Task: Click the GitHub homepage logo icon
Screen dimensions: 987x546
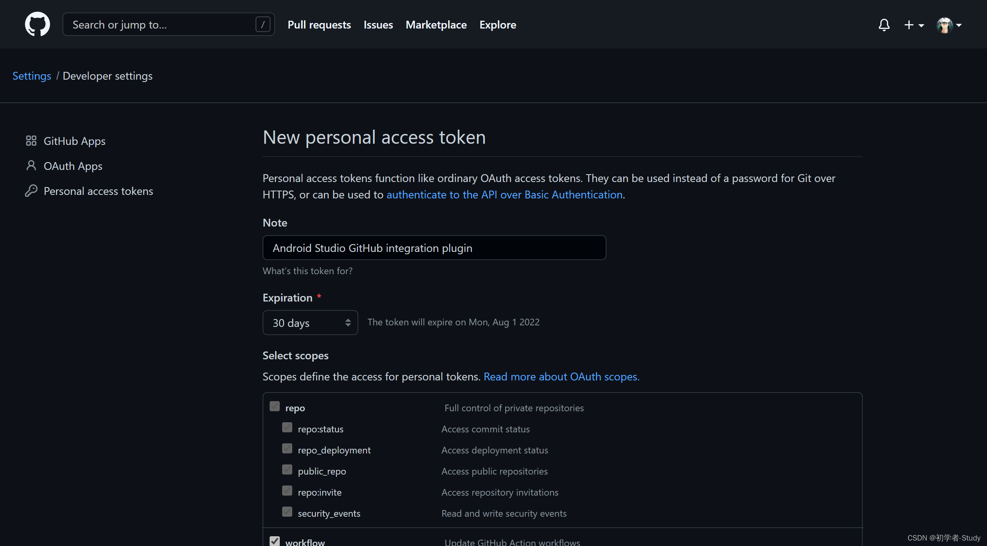Action: (x=38, y=24)
